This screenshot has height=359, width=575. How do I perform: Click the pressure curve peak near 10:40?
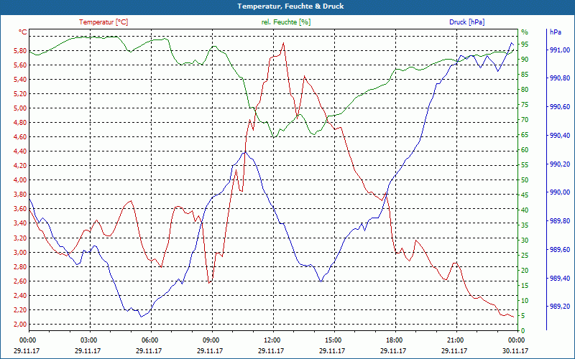(245, 151)
